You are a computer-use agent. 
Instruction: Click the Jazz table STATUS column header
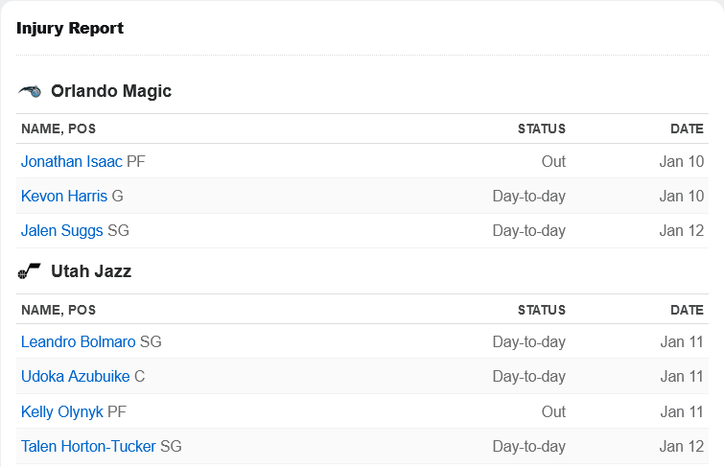pyautogui.click(x=542, y=310)
